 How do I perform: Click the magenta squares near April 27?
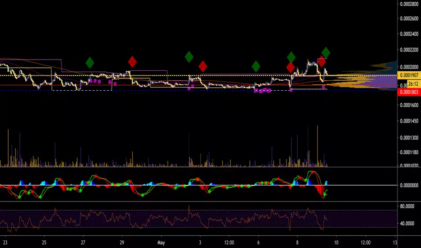(x=94, y=81)
